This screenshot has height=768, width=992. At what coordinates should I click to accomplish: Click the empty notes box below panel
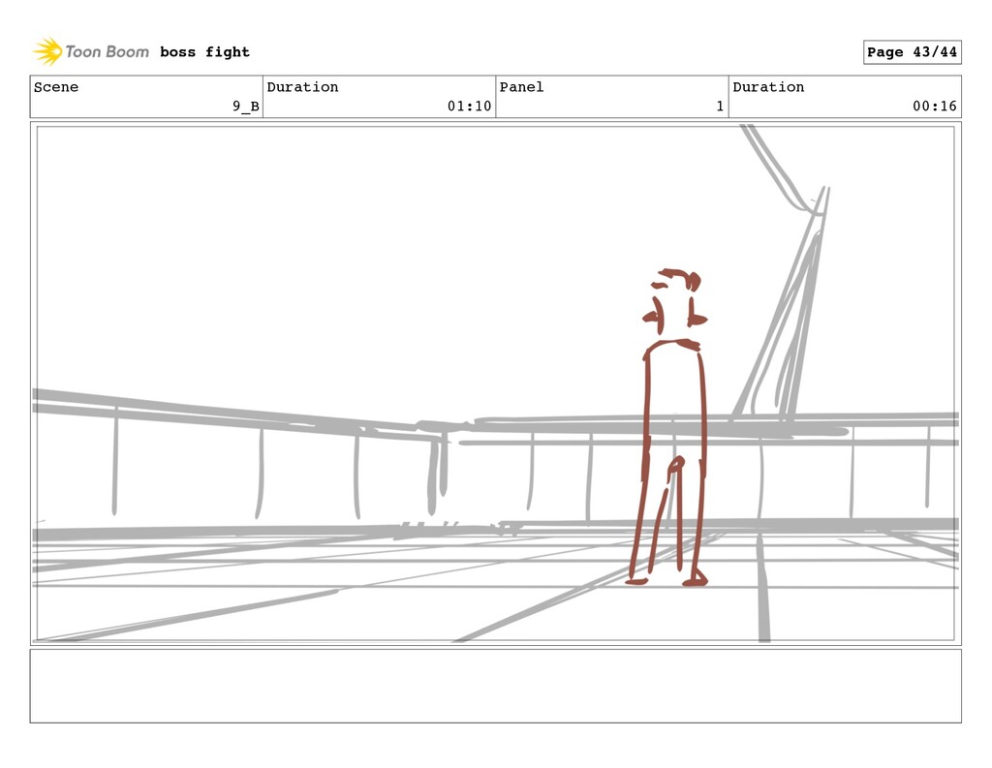click(495, 686)
